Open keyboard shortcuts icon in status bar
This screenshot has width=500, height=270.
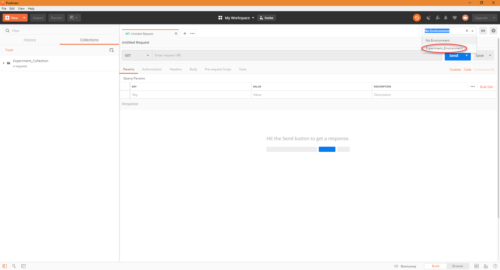pyautogui.click(x=486, y=266)
